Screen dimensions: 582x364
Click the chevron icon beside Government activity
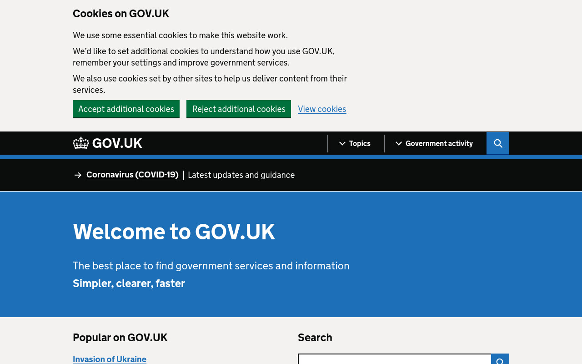click(399, 144)
